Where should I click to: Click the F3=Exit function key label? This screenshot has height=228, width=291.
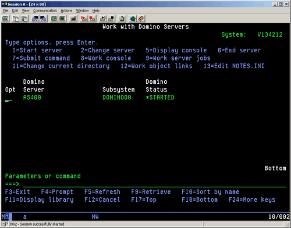pos(17,192)
